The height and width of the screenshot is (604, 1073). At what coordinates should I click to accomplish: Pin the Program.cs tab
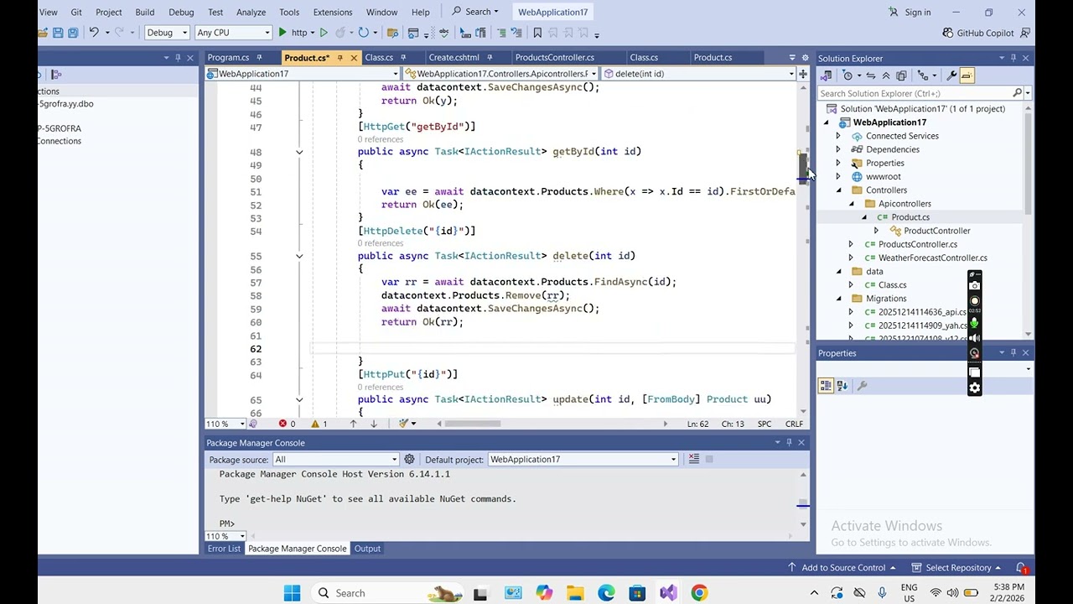click(259, 58)
